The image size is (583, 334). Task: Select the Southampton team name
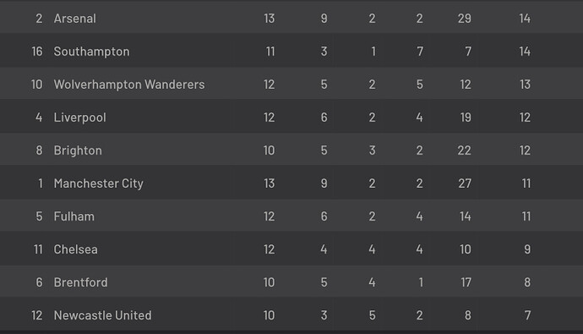(x=91, y=52)
